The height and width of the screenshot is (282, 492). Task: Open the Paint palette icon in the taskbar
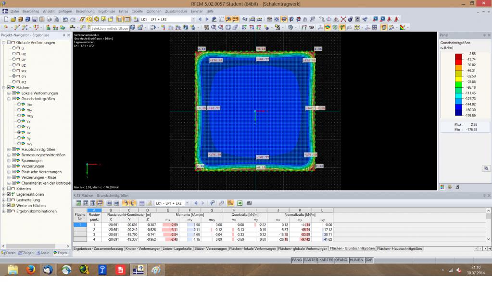pos(156,269)
